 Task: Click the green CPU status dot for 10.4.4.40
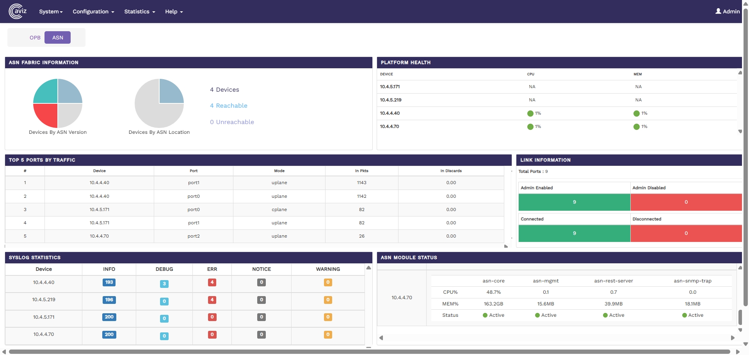(x=530, y=114)
